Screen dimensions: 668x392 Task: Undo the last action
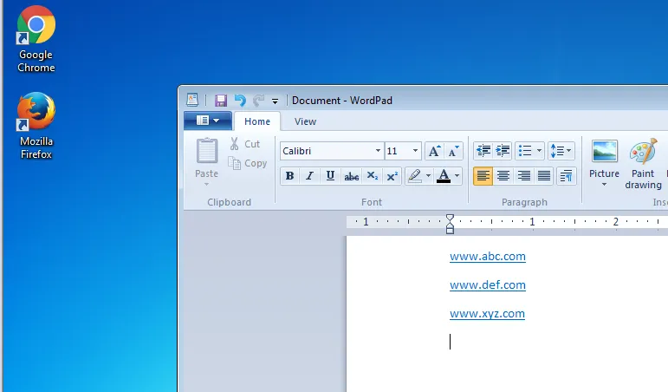pyautogui.click(x=240, y=101)
